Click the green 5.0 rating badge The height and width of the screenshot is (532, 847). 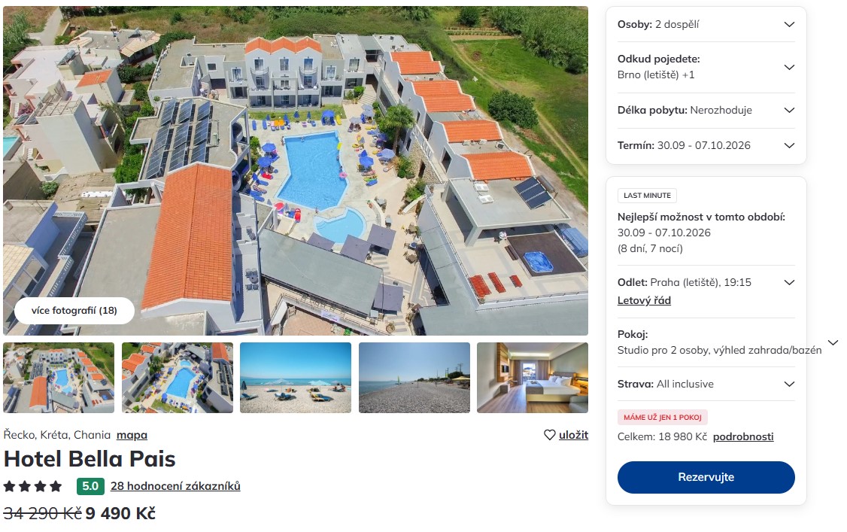(x=90, y=486)
